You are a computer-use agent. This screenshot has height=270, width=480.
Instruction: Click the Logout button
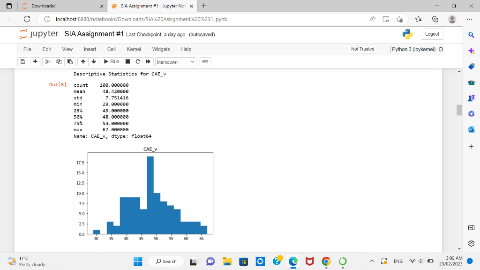click(x=432, y=34)
